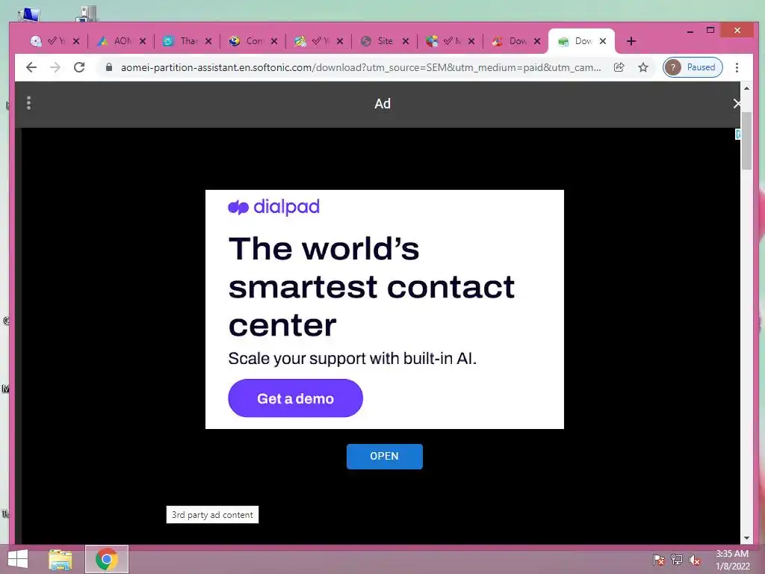Click the AdChoices icon on the ad
This screenshot has width=765, height=574.
click(737, 134)
